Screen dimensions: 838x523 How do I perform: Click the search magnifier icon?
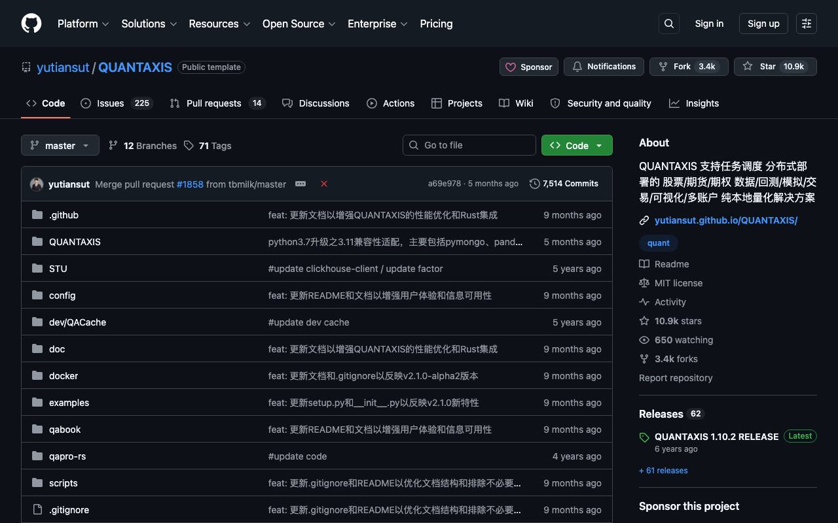(669, 24)
